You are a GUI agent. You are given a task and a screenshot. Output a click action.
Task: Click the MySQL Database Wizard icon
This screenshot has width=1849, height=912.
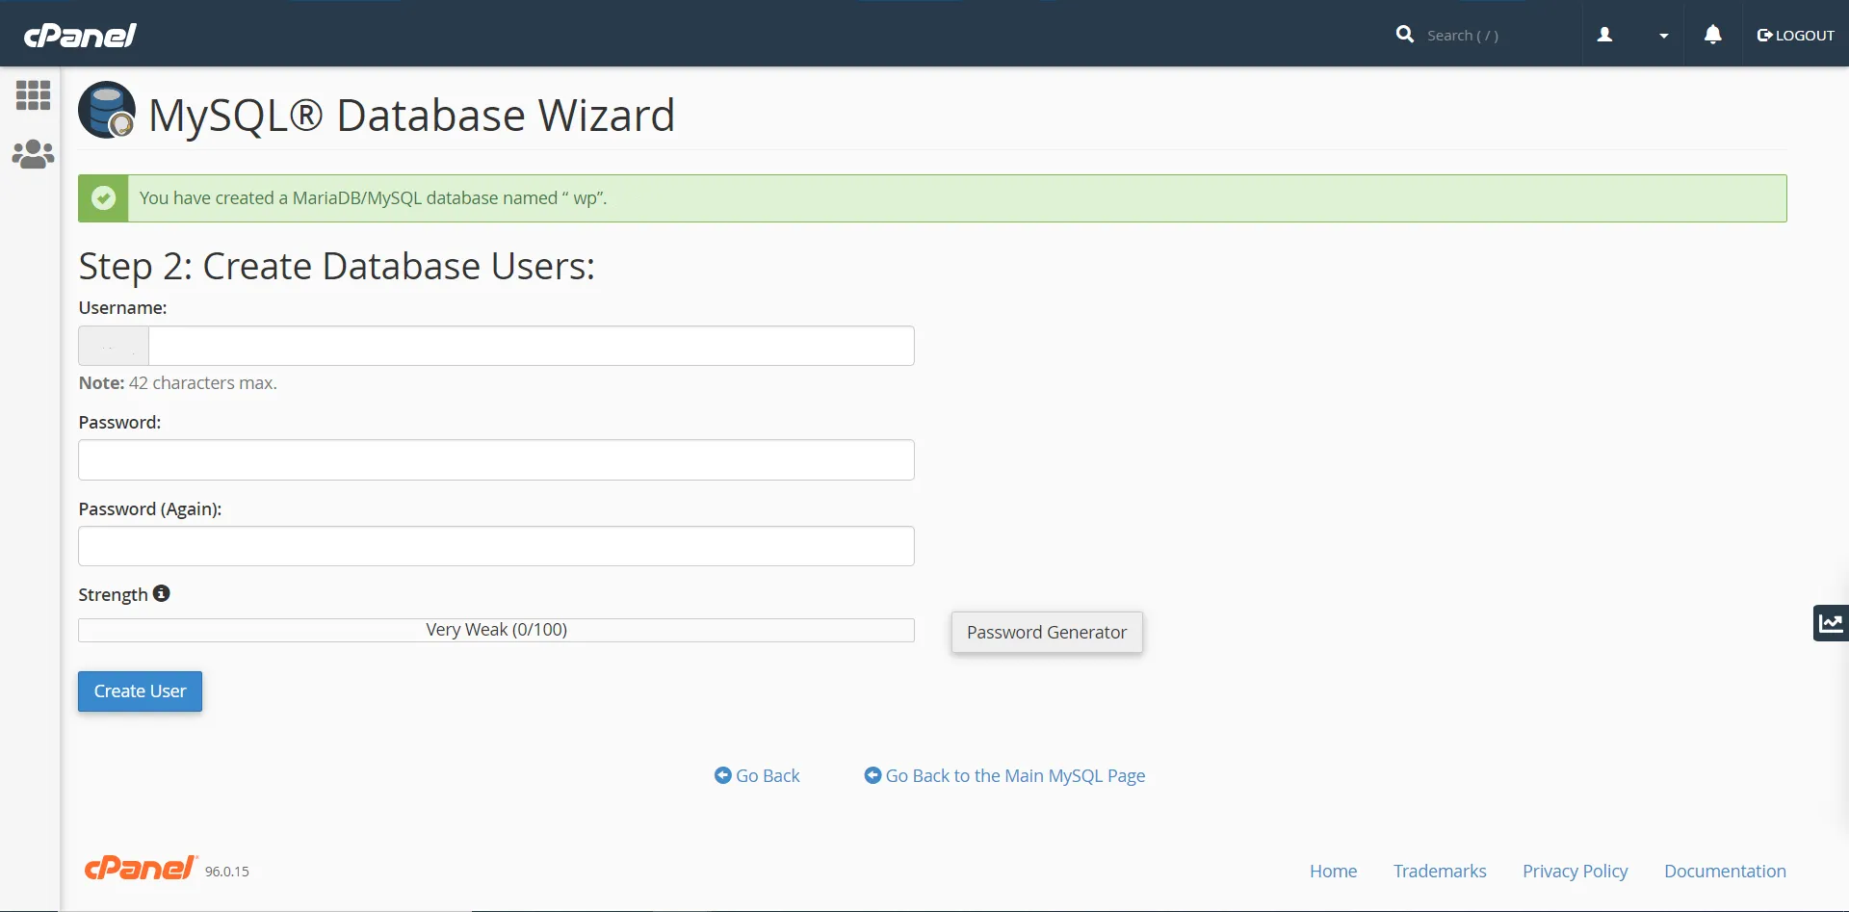(x=107, y=110)
